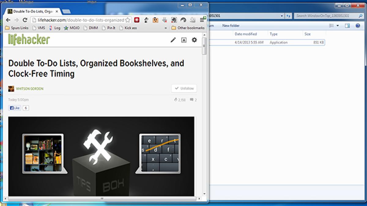Click the browser back arrow
The height and width of the screenshot is (206, 367).
pos(9,20)
